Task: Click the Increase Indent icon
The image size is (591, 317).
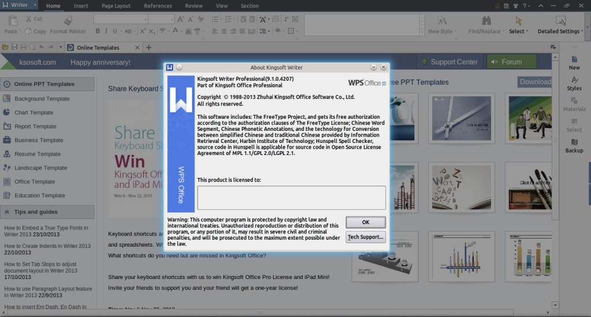Action: [252, 19]
